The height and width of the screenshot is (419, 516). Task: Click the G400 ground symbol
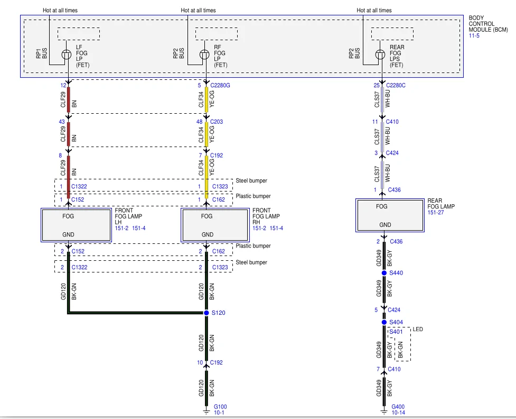[384, 412]
